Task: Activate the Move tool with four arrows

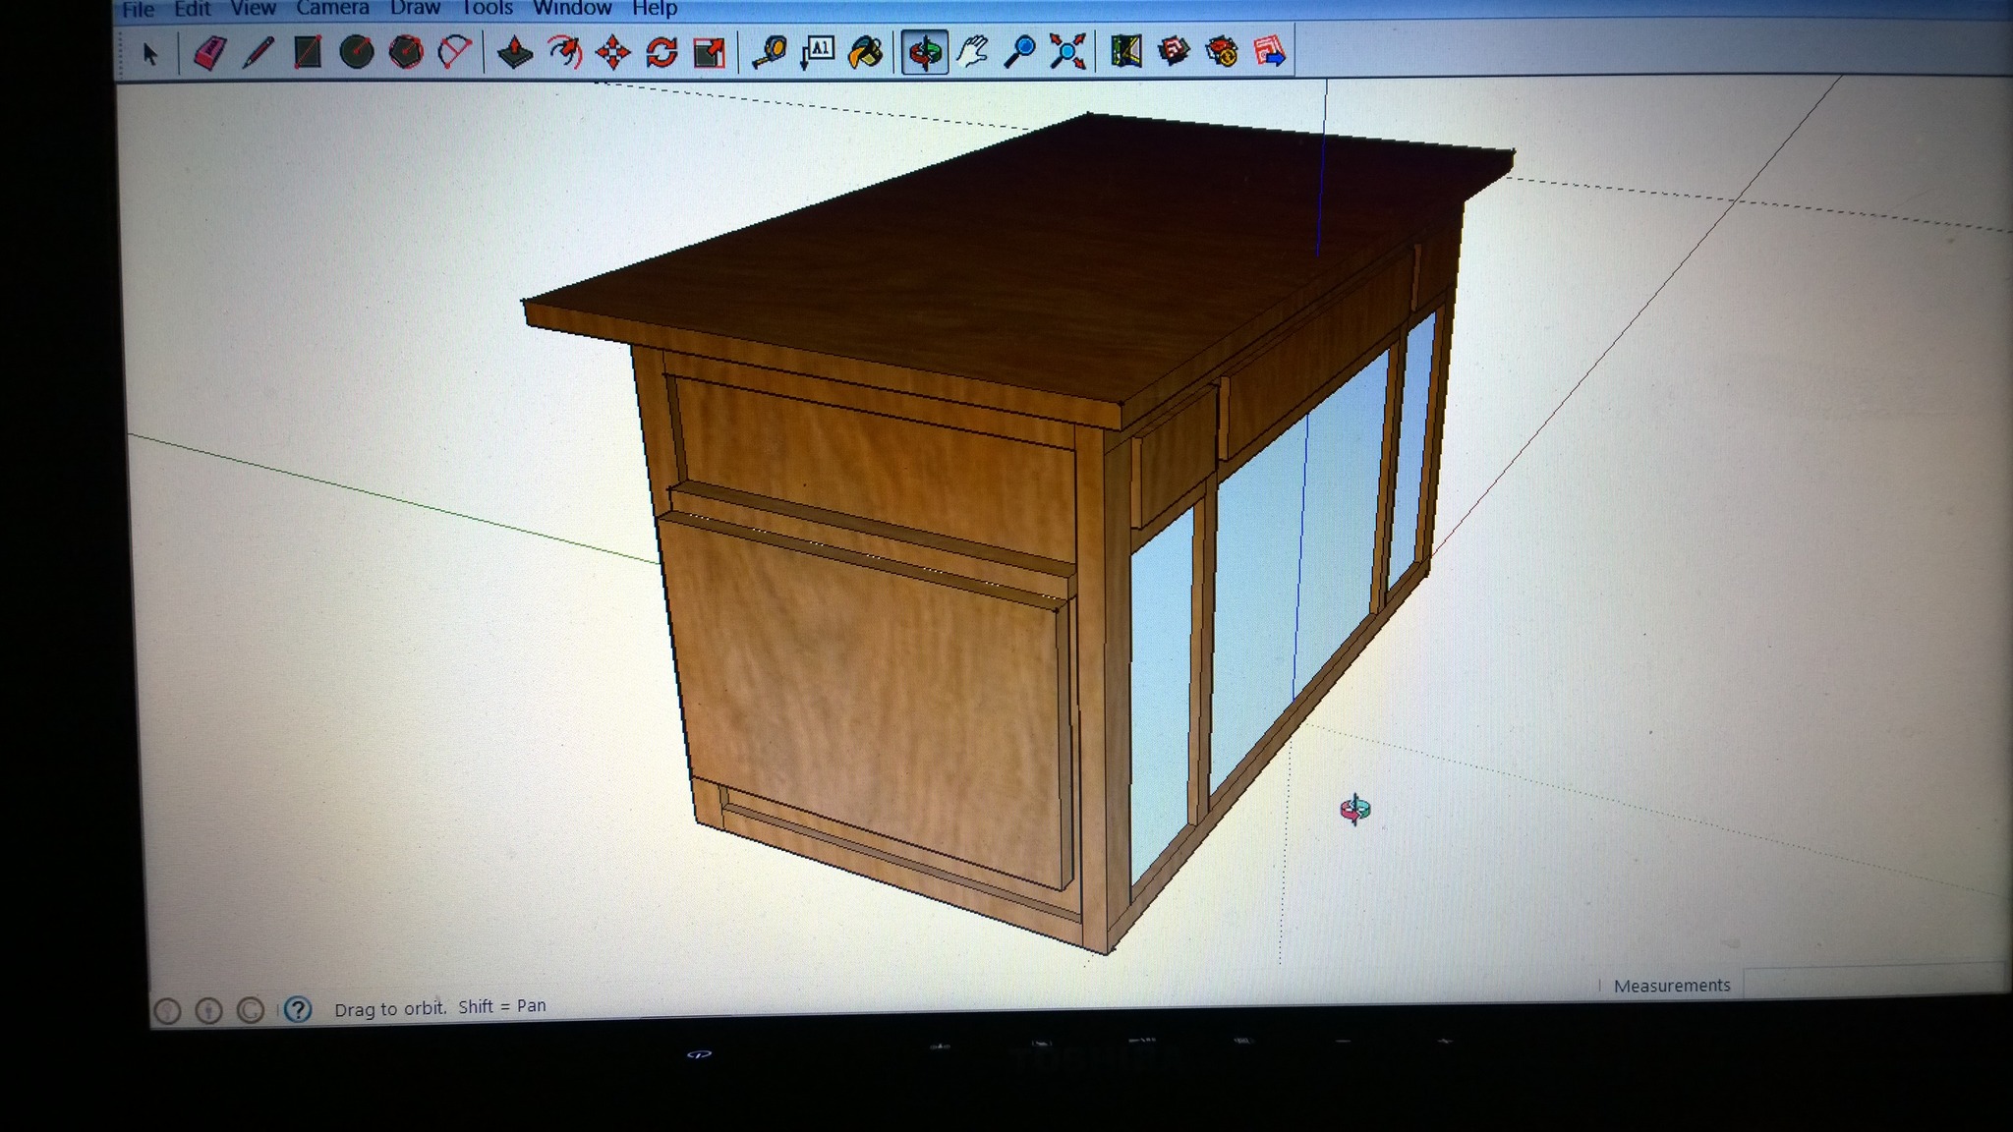Action: (613, 52)
